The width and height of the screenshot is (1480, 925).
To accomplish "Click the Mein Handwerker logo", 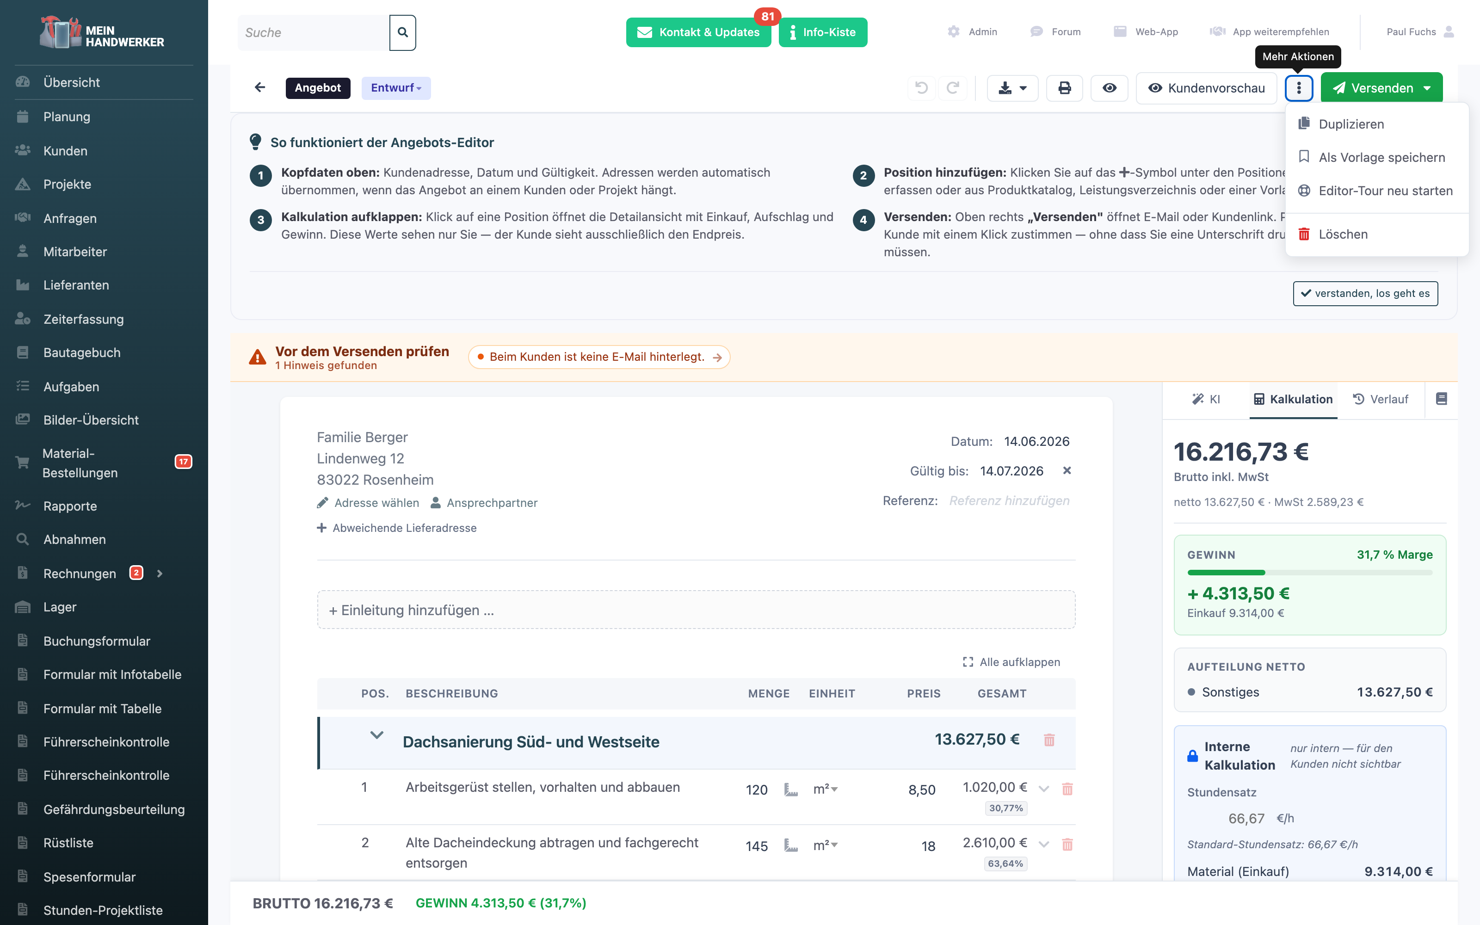I will (102, 33).
